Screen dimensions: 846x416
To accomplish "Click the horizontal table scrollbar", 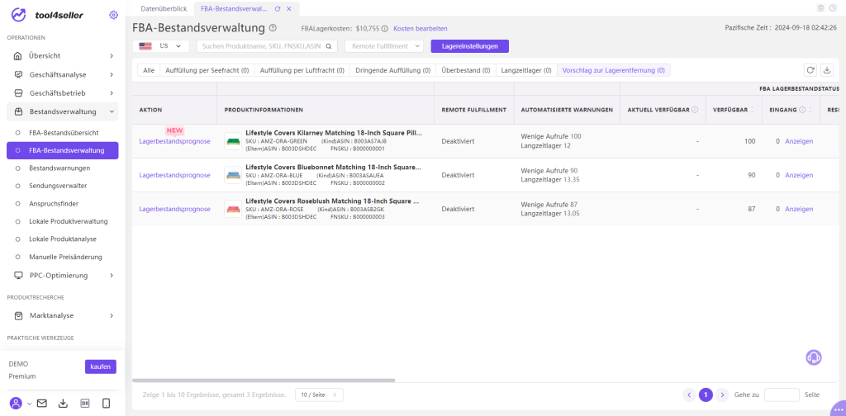I will [x=264, y=381].
